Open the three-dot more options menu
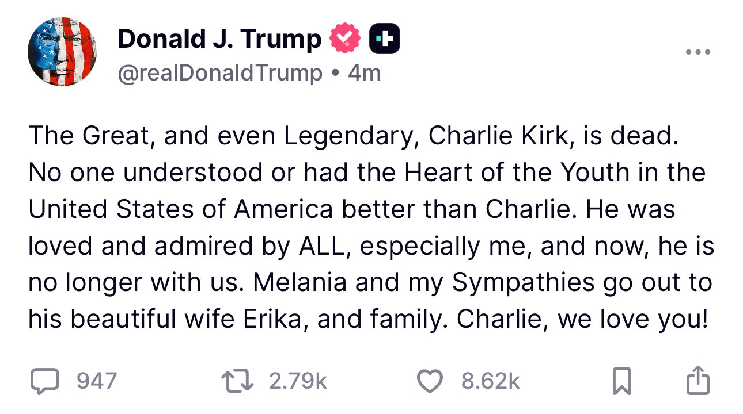 (x=698, y=52)
